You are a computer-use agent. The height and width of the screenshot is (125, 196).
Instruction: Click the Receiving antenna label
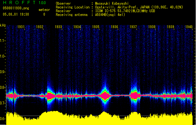(72, 15)
